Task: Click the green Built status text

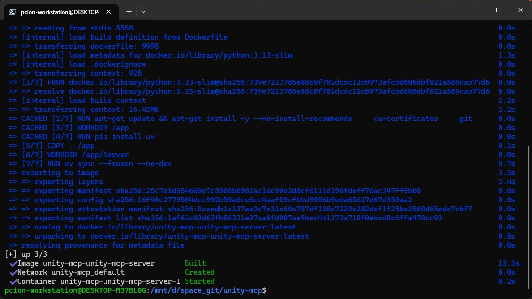Action: click(x=195, y=263)
